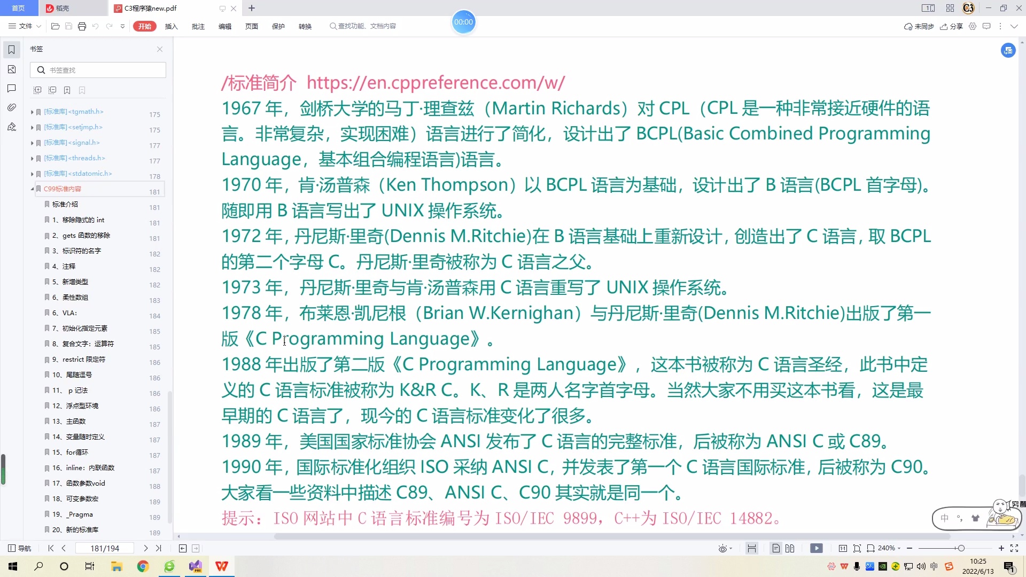1026x577 pixels.
Task: Collapse the [标准库]<tgmath.h> bookmark node
Action: tap(32, 113)
